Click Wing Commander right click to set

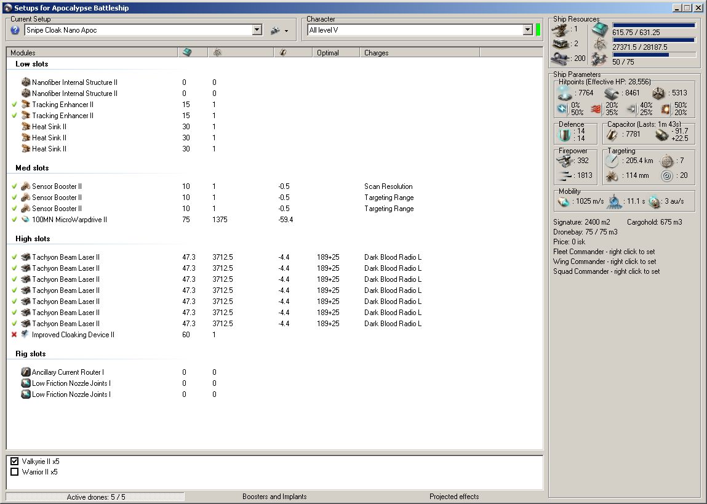click(x=605, y=262)
